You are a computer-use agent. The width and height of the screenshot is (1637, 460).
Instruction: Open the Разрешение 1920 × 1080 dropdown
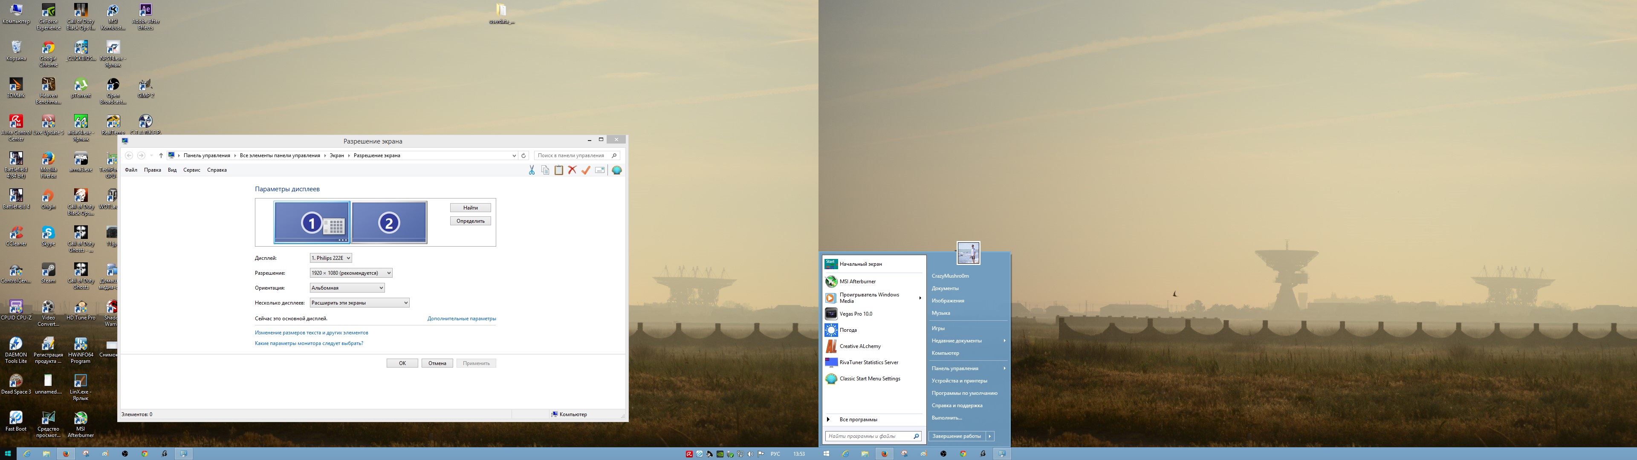351,273
